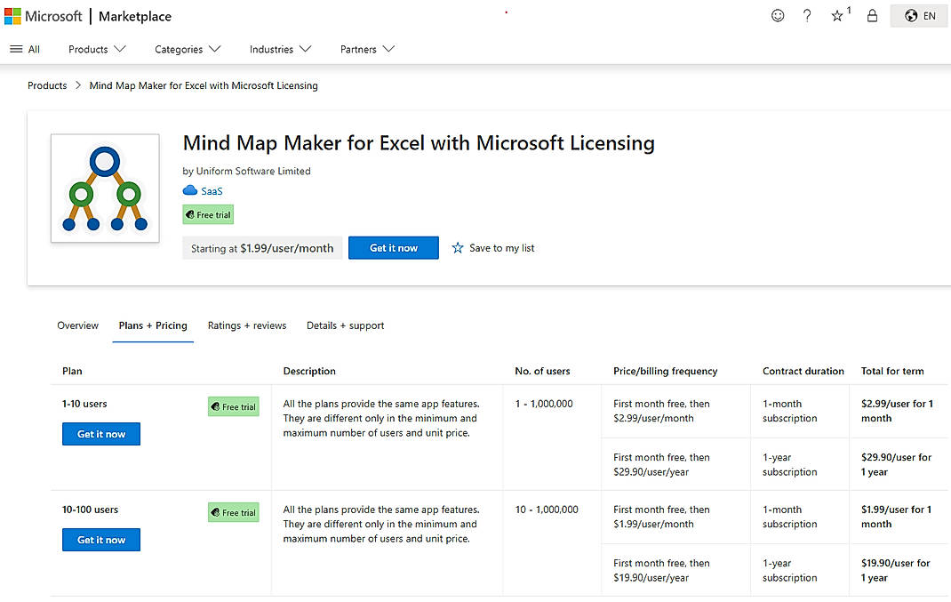Open the saved list star icon in header
Image resolution: width=951 pixels, height=602 pixels.
(839, 15)
